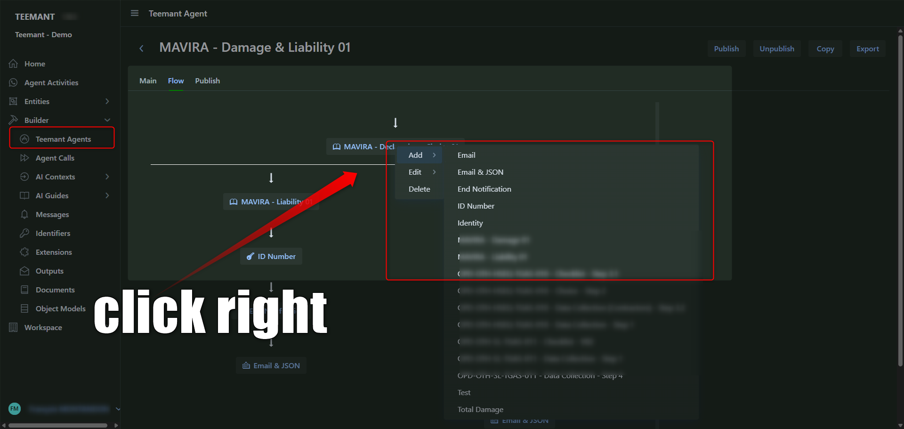Click the Entities sidebar icon

point(13,101)
